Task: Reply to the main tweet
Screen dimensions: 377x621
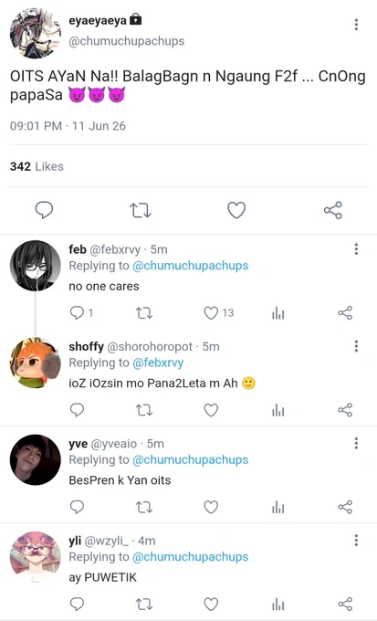Action: pyautogui.click(x=44, y=210)
